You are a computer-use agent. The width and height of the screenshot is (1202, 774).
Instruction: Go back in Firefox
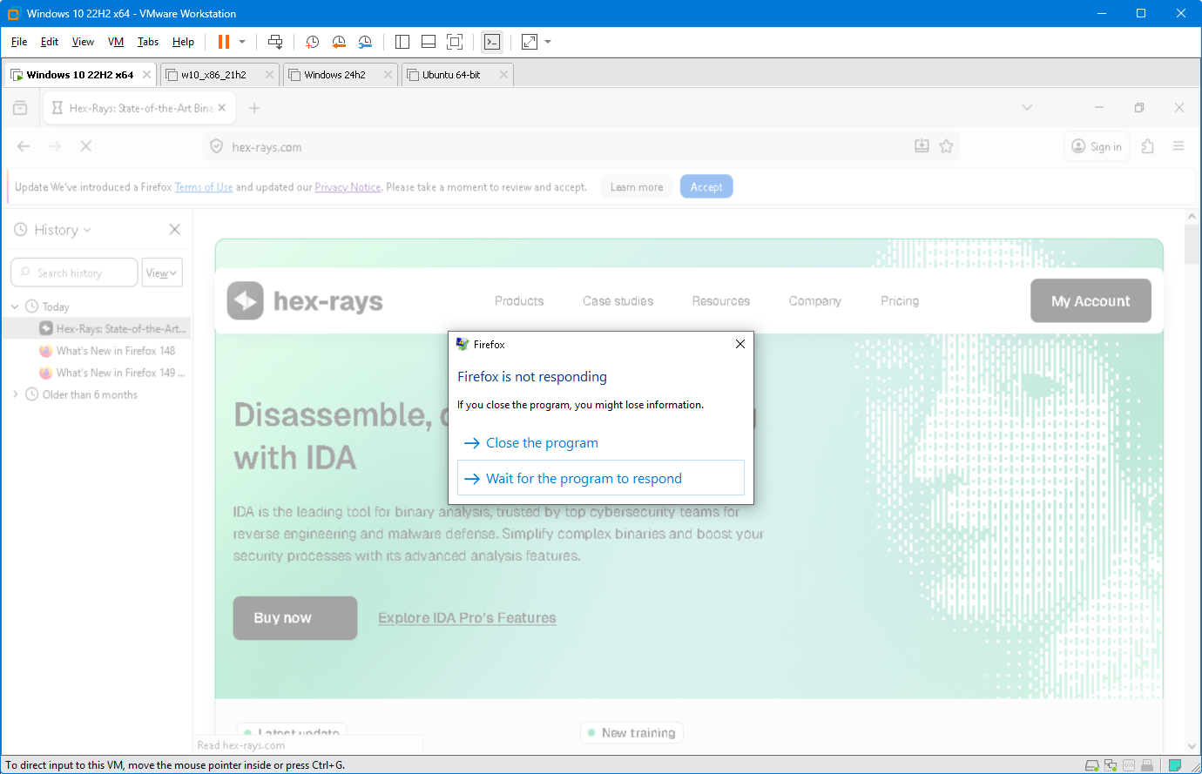point(24,146)
